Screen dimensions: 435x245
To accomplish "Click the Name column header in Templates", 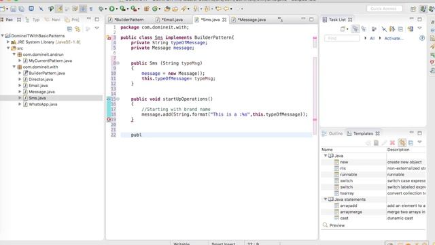I will pos(353,150).
